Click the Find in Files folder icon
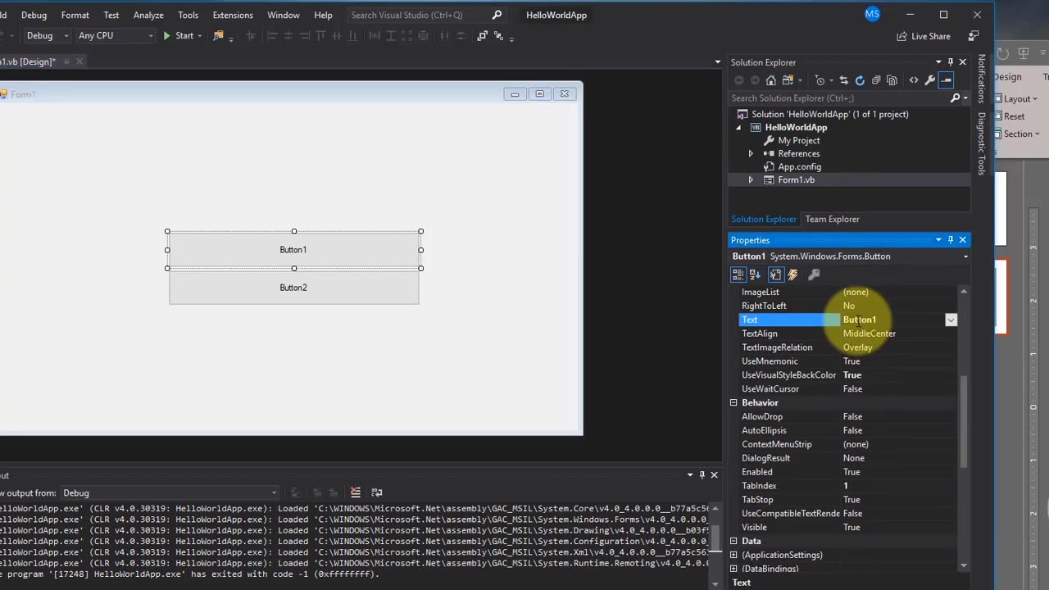 218,36
